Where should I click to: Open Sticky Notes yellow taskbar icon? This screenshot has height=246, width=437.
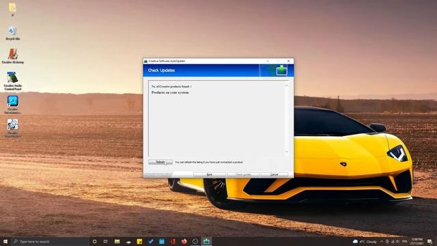pos(139,241)
